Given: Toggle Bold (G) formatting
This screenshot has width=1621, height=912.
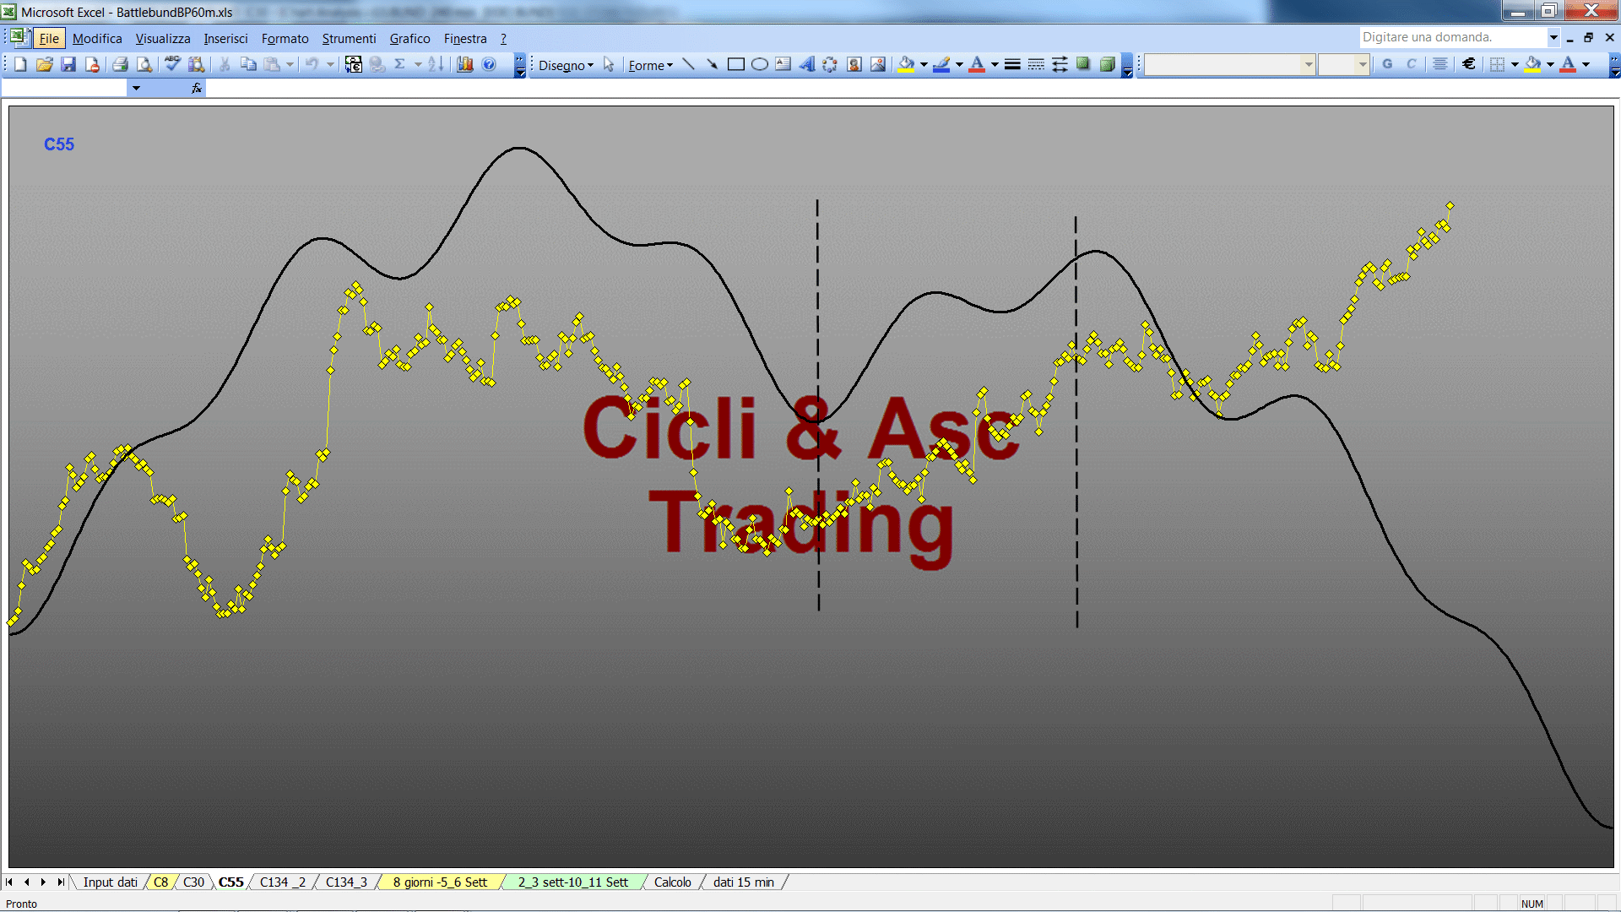Looking at the screenshot, I should (1387, 64).
